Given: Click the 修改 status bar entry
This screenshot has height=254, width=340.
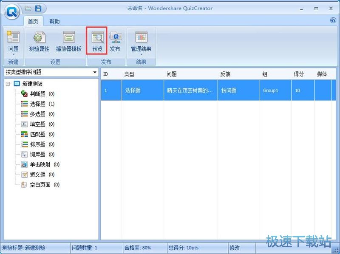Looking at the screenshot, I should 235,248.
